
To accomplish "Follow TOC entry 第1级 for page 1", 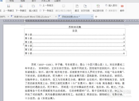I will [x=75, y=35].
